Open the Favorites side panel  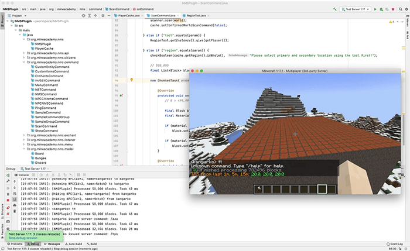point(2,232)
